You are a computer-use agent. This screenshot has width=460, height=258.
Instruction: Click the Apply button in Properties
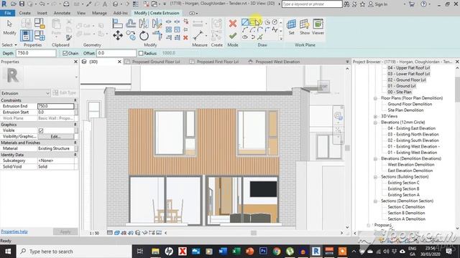[x=65, y=231]
